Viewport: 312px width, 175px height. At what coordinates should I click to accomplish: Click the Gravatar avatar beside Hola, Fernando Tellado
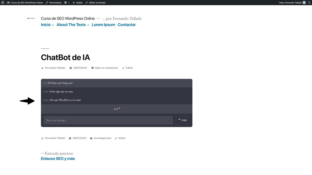(x=304, y=3)
